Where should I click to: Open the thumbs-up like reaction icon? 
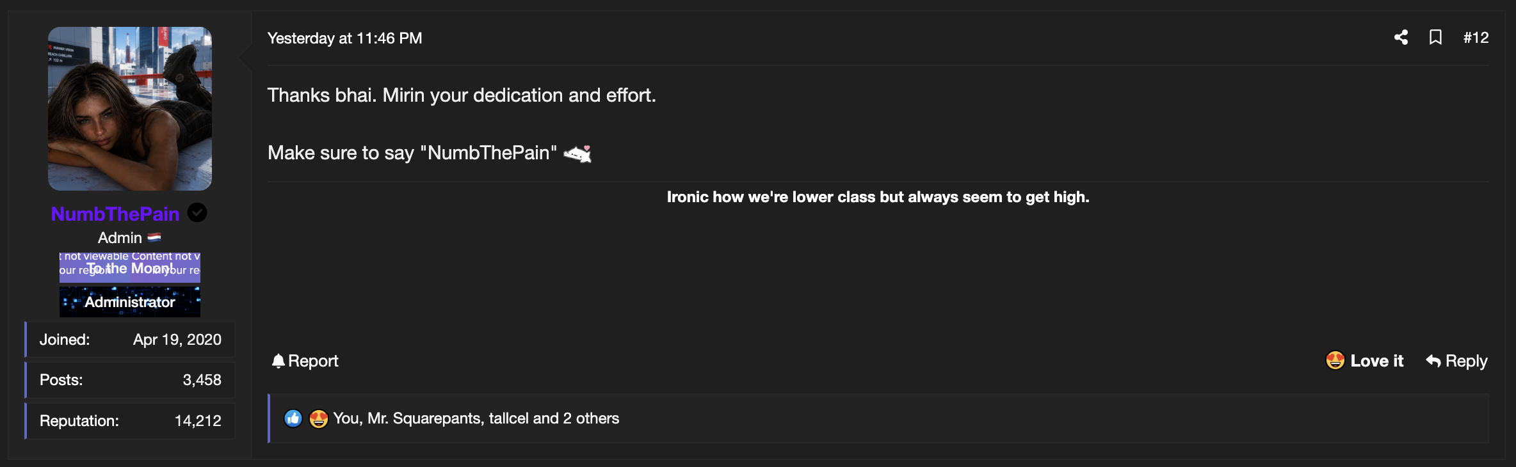tap(293, 418)
